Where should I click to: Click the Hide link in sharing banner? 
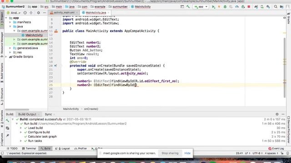pos(187,153)
